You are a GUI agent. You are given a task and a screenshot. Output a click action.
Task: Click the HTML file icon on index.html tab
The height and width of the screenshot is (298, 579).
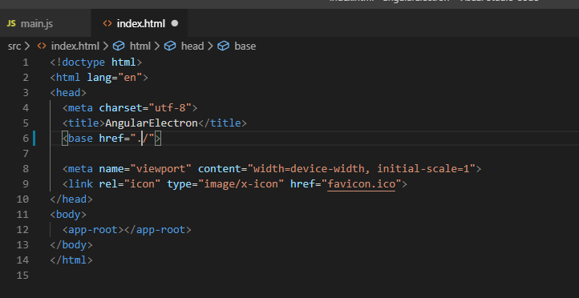point(107,23)
